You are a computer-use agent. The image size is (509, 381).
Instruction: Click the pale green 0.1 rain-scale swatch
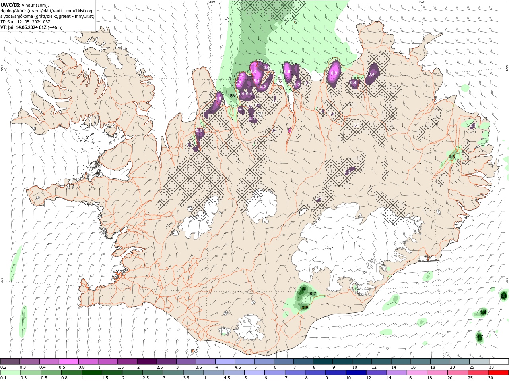(x=10, y=373)
